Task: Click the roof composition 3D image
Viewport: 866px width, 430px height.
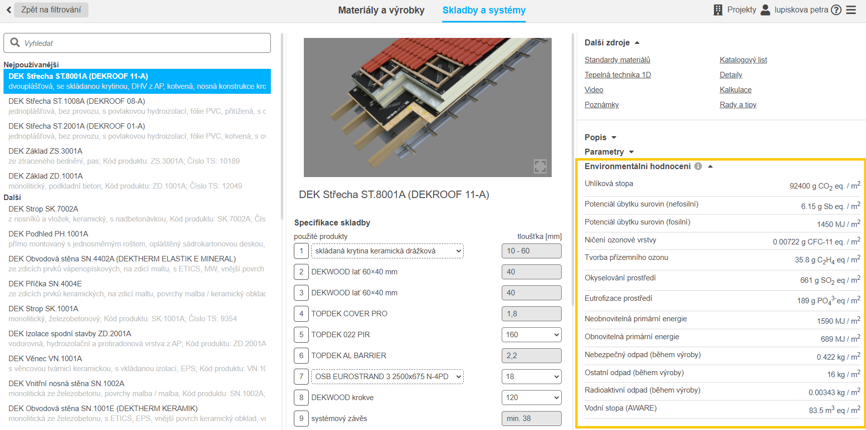Action: 428,107
